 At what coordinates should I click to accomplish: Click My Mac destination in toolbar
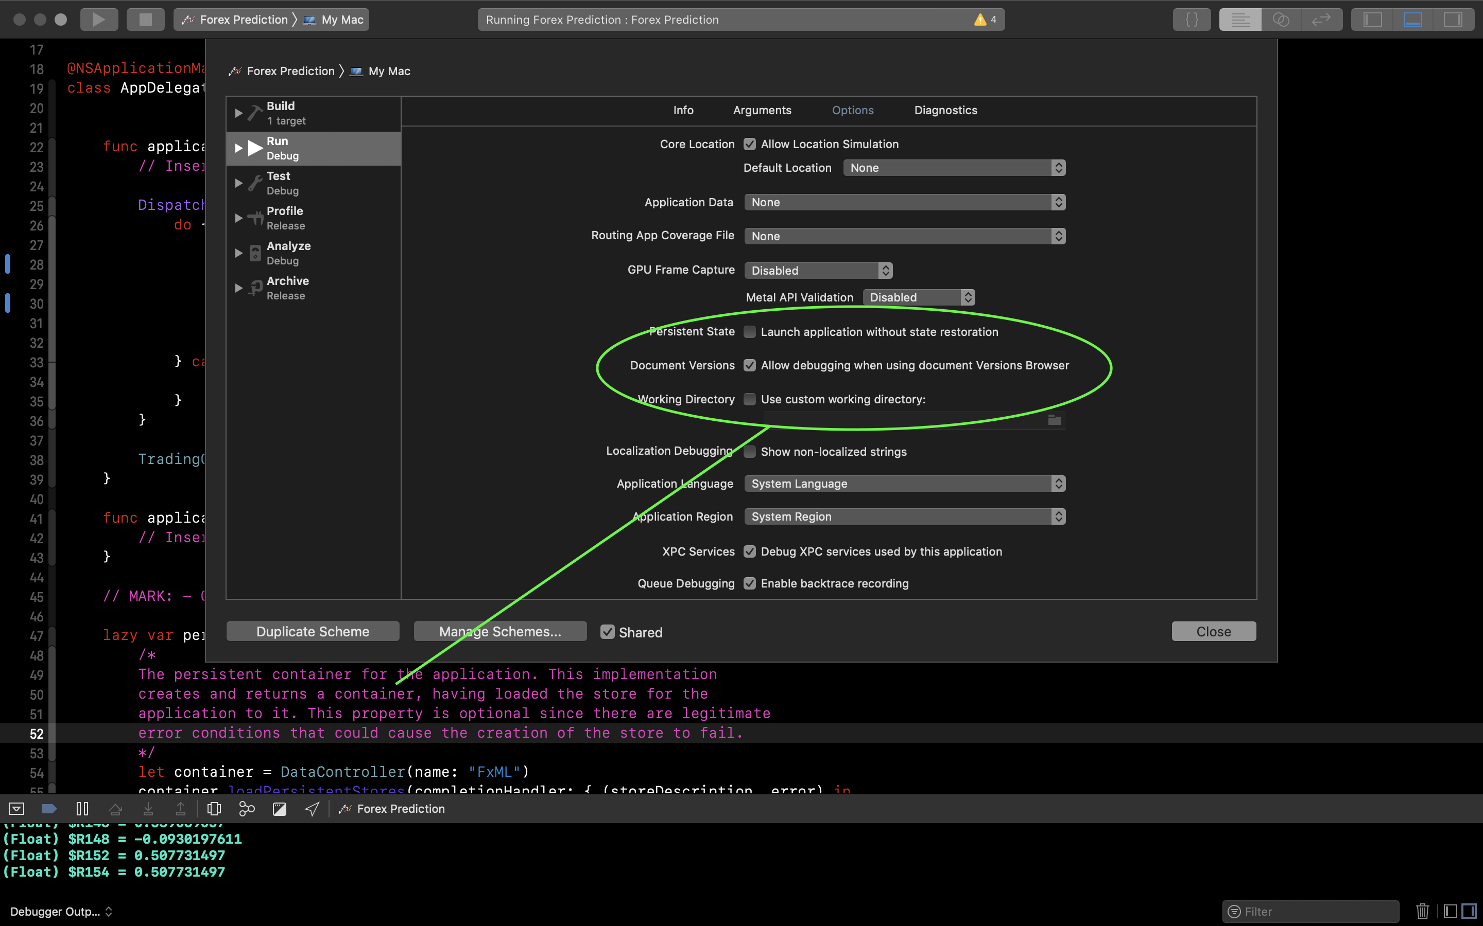point(335,20)
